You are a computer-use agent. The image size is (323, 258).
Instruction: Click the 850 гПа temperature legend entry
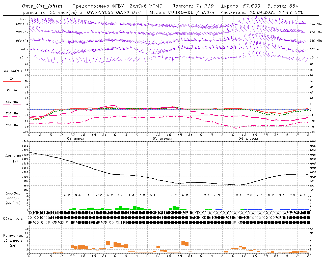(x=12, y=103)
